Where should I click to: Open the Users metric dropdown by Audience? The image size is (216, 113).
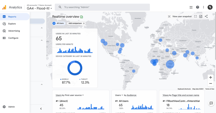[119, 95]
